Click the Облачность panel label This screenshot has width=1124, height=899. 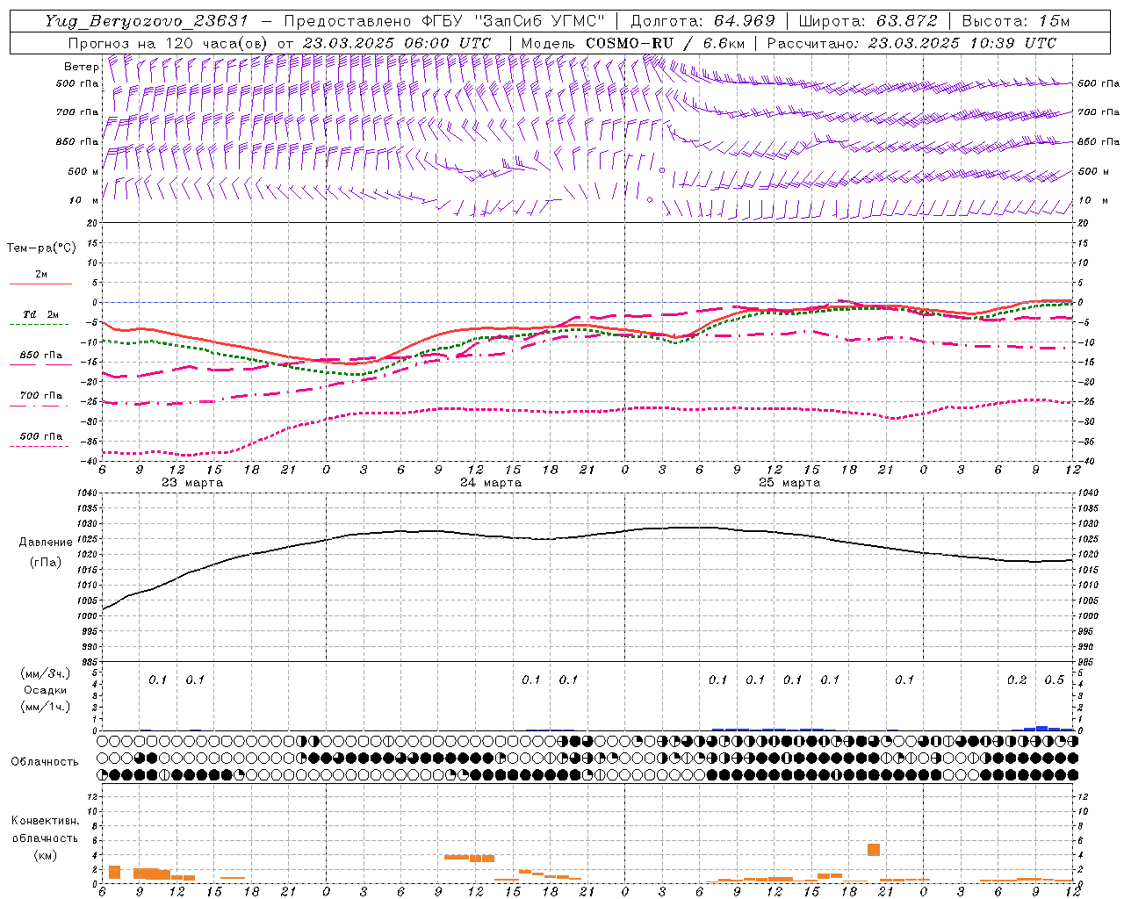tap(45, 761)
